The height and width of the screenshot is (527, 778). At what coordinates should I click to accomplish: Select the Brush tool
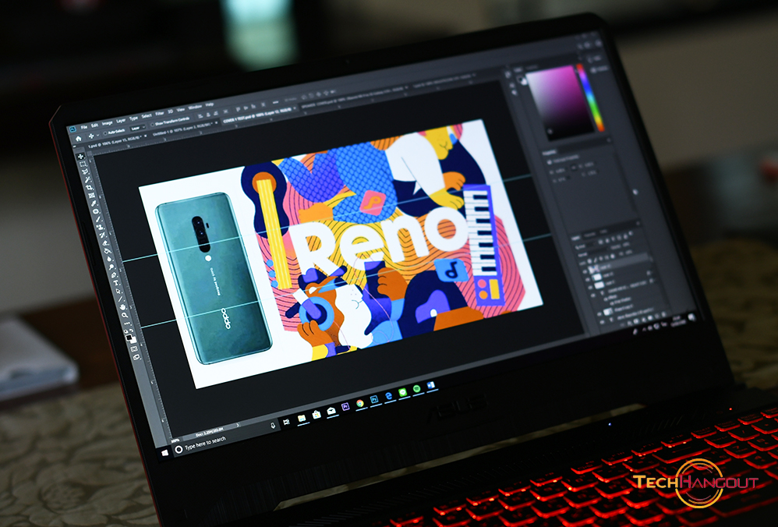(x=98, y=219)
